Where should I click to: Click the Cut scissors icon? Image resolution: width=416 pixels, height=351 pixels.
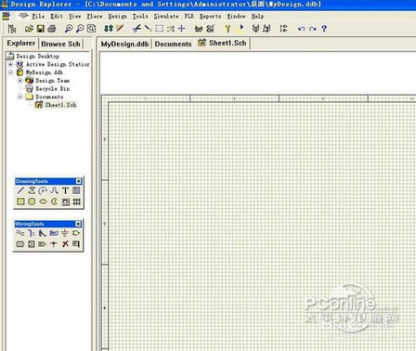click(x=136, y=29)
